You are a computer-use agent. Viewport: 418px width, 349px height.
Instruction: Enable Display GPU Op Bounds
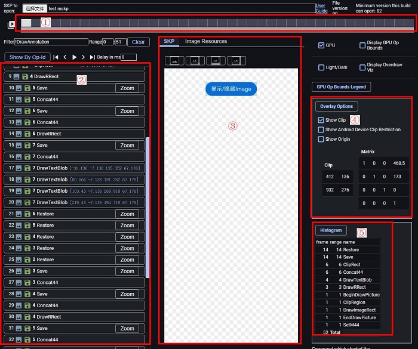[x=362, y=45]
